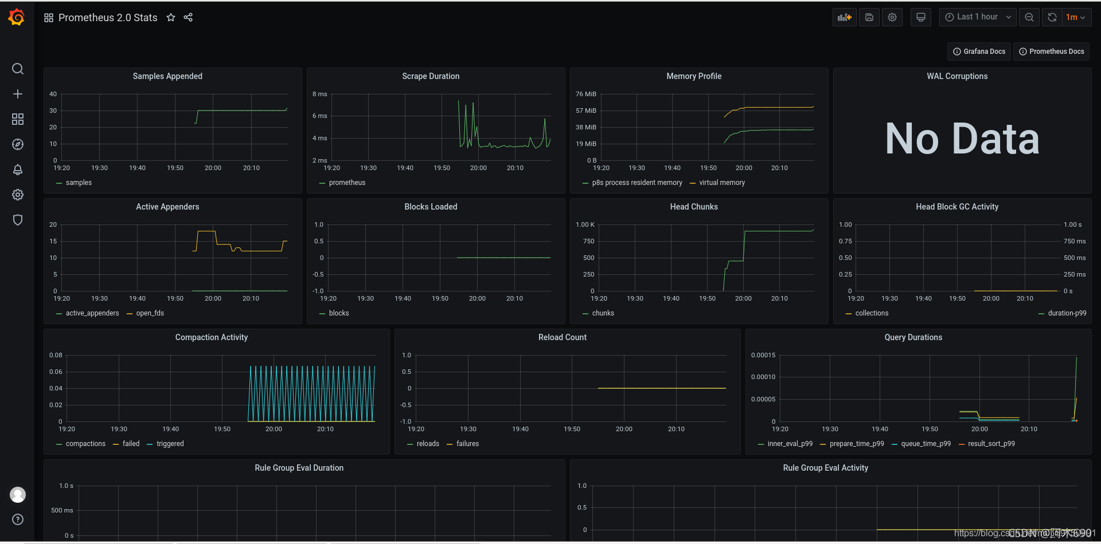Toggle the failures legend in Reload Count

coord(467,444)
